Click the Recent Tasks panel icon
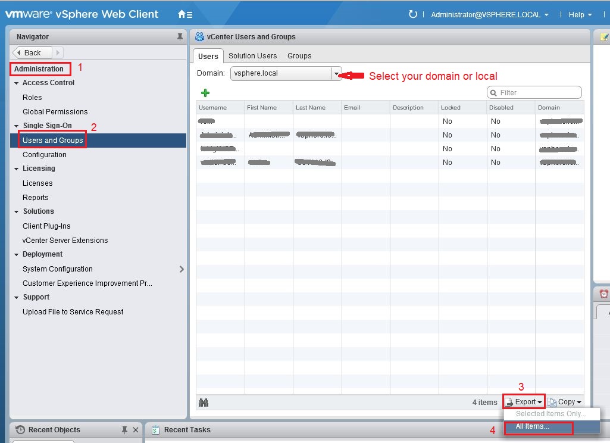 156,429
